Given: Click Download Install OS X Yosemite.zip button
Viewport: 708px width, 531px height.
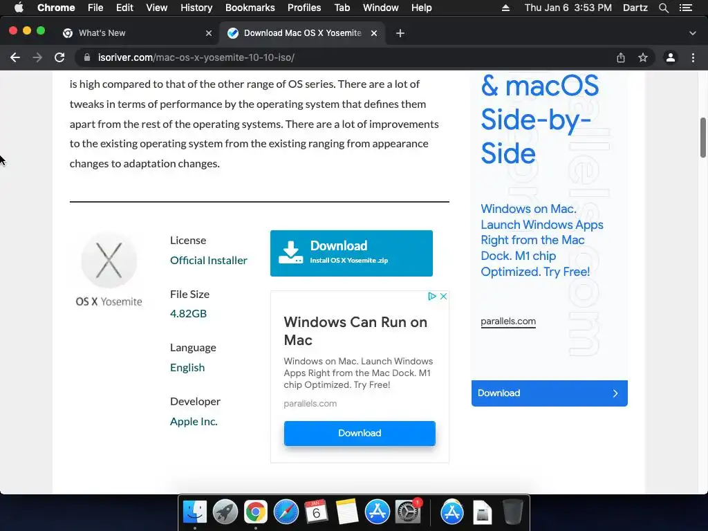Looking at the screenshot, I should tap(351, 253).
